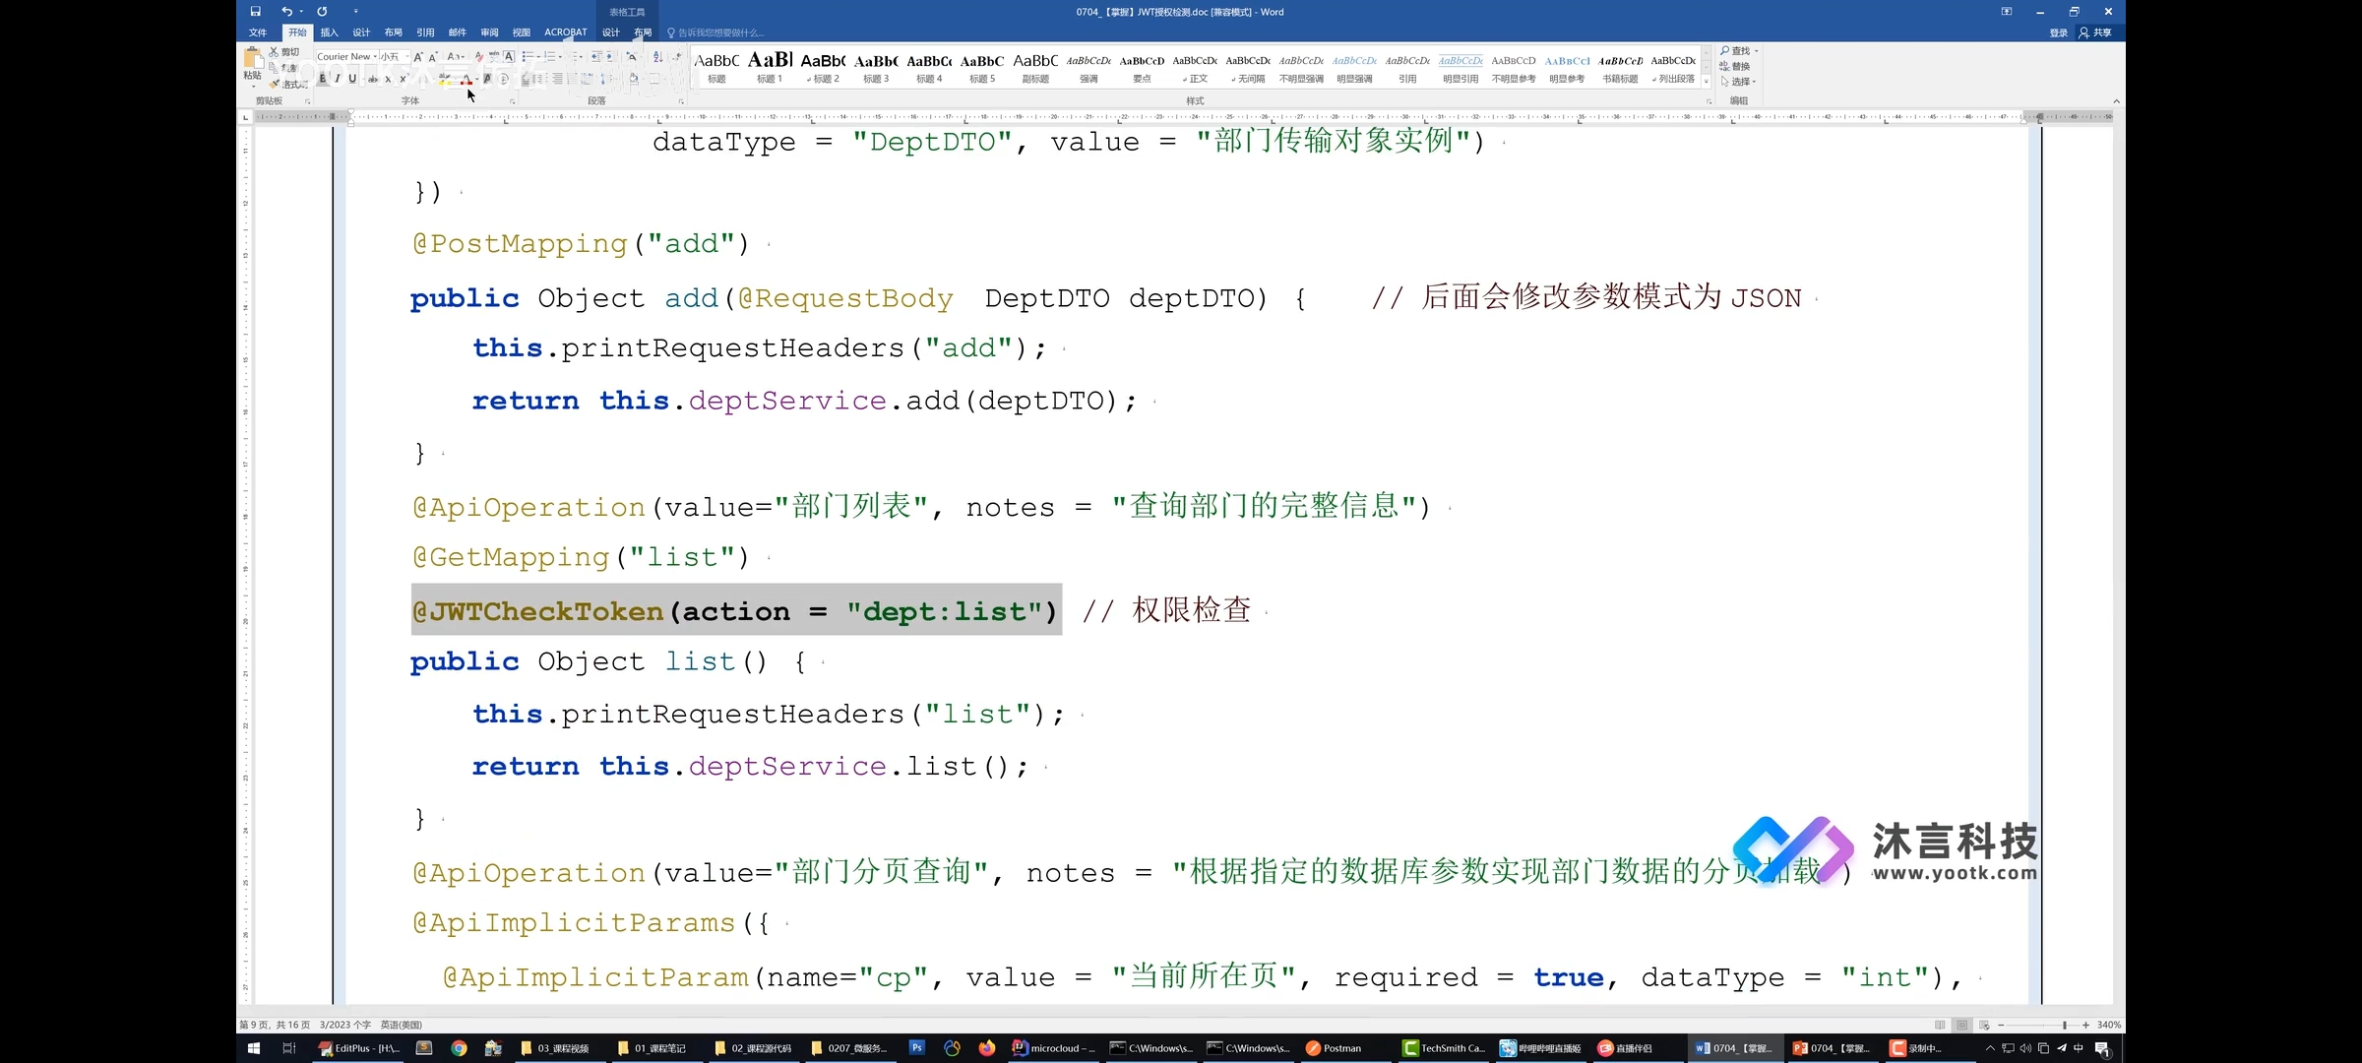Save the document with the quick access icon
Viewport: 2362px width, 1063px height.
tap(255, 12)
